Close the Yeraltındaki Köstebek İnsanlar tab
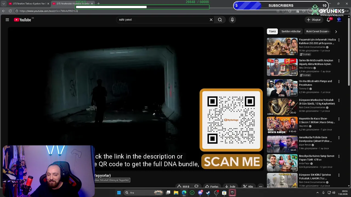 [x=92, y=4]
